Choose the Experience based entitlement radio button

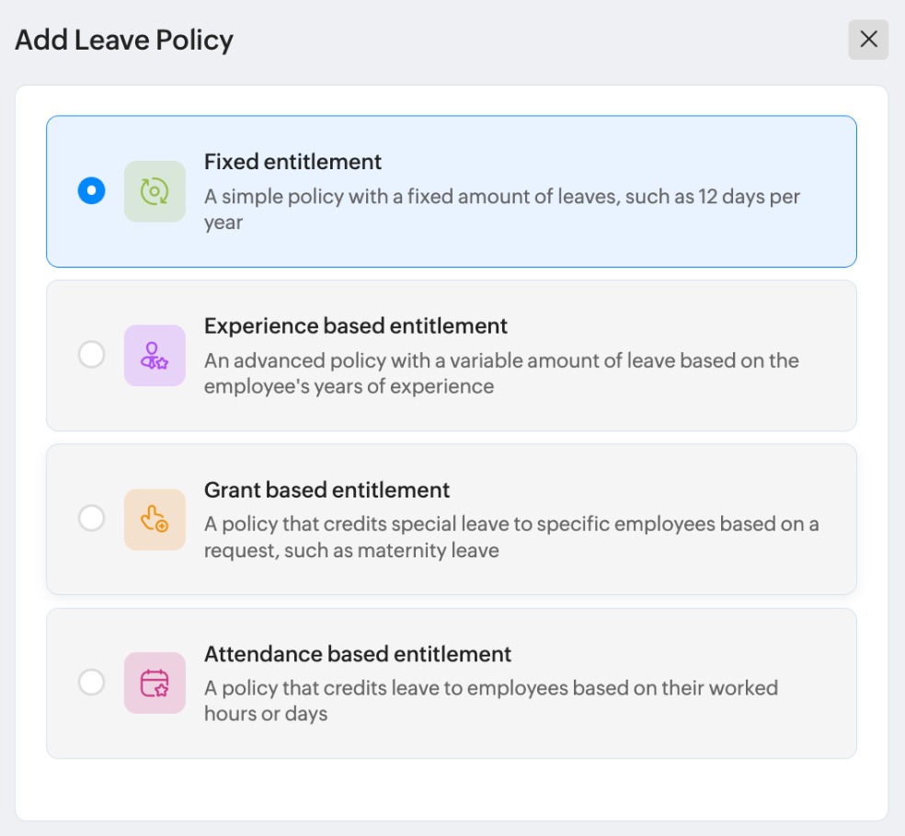pyautogui.click(x=91, y=355)
